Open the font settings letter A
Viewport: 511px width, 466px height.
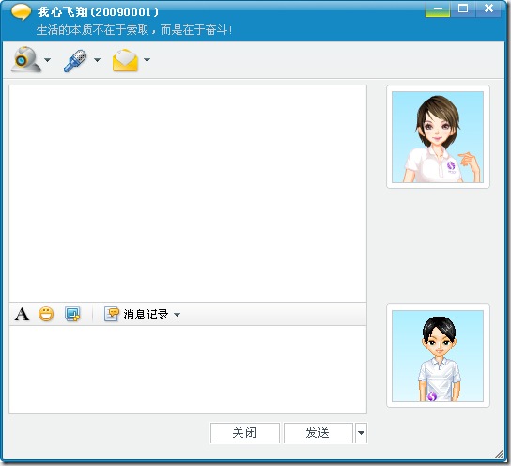click(22, 315)
